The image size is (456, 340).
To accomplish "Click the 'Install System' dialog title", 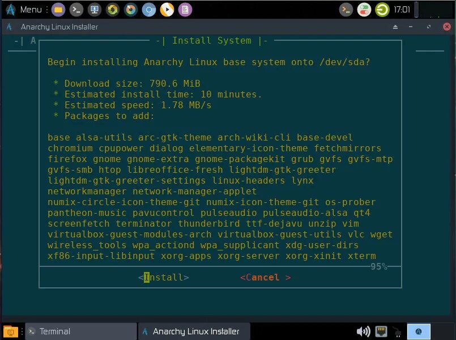I will click(x=212, y=40).
